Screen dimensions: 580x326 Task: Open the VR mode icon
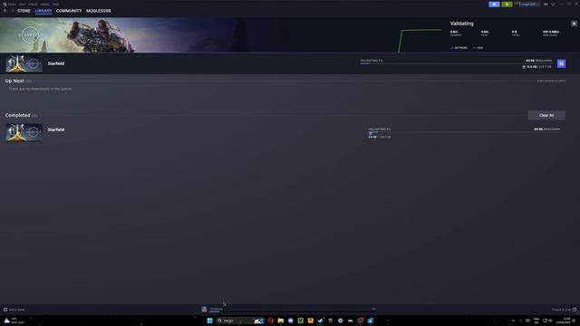click(x=546, y=4)
